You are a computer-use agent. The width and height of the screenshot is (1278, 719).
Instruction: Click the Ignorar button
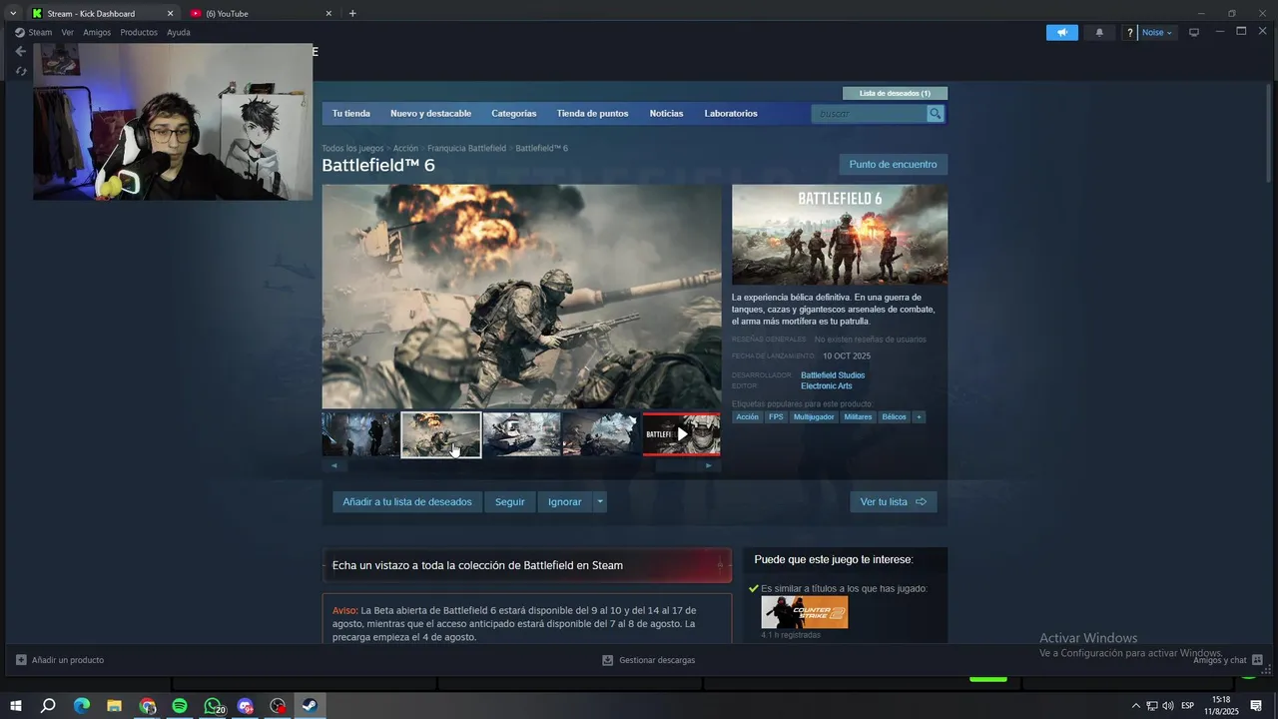[564, 502]
